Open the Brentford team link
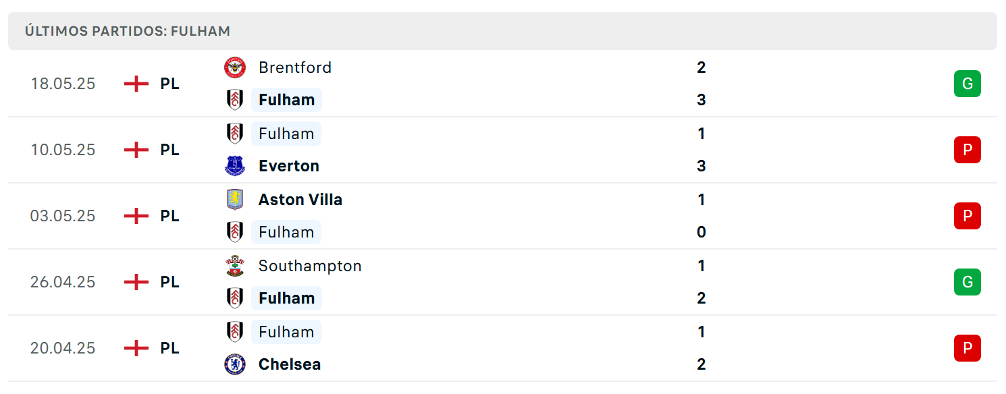 pos(295,67)
